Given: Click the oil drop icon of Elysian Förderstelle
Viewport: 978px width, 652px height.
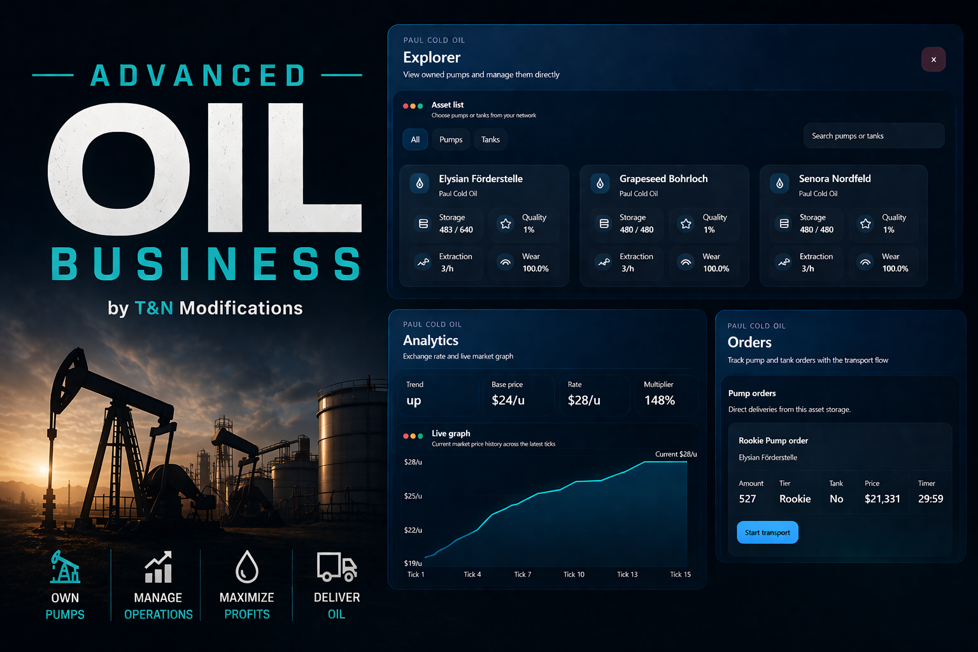Looking at the screenshot, I should [x=420, y=184].
